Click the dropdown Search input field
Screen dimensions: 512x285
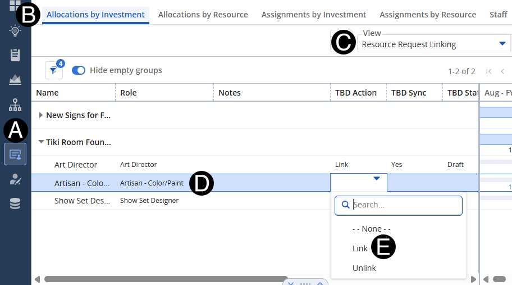[404, 205]
